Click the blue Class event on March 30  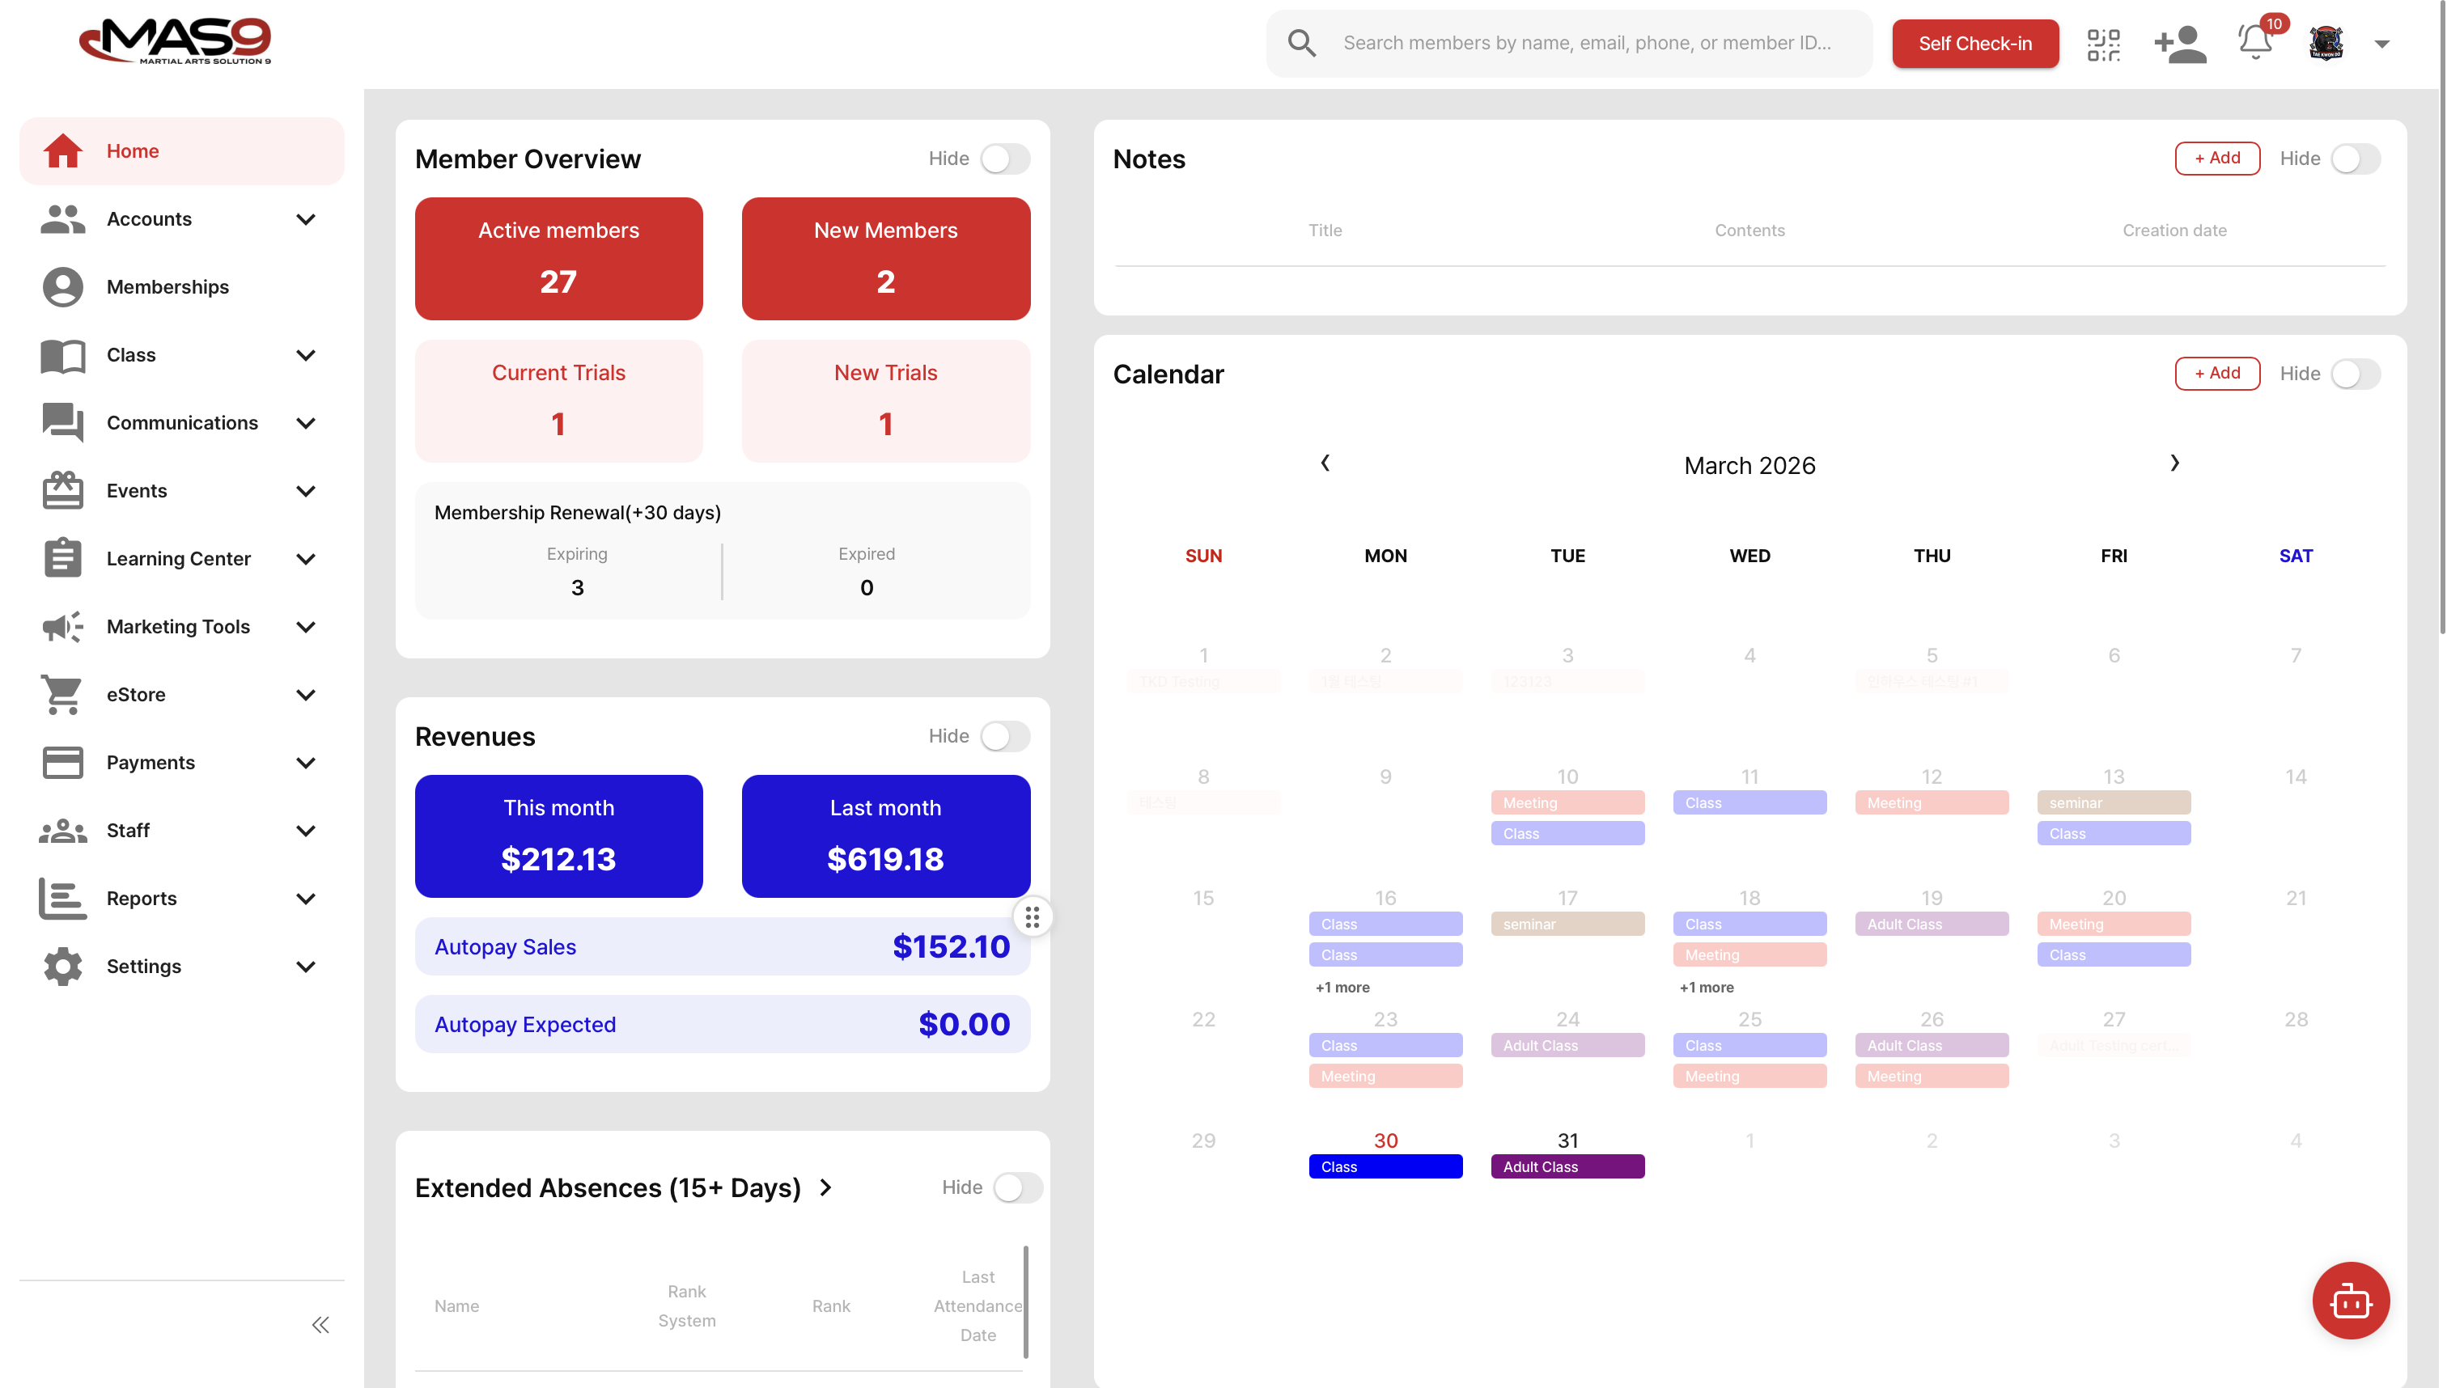pyautogui.click(x=1385, y=1167)
